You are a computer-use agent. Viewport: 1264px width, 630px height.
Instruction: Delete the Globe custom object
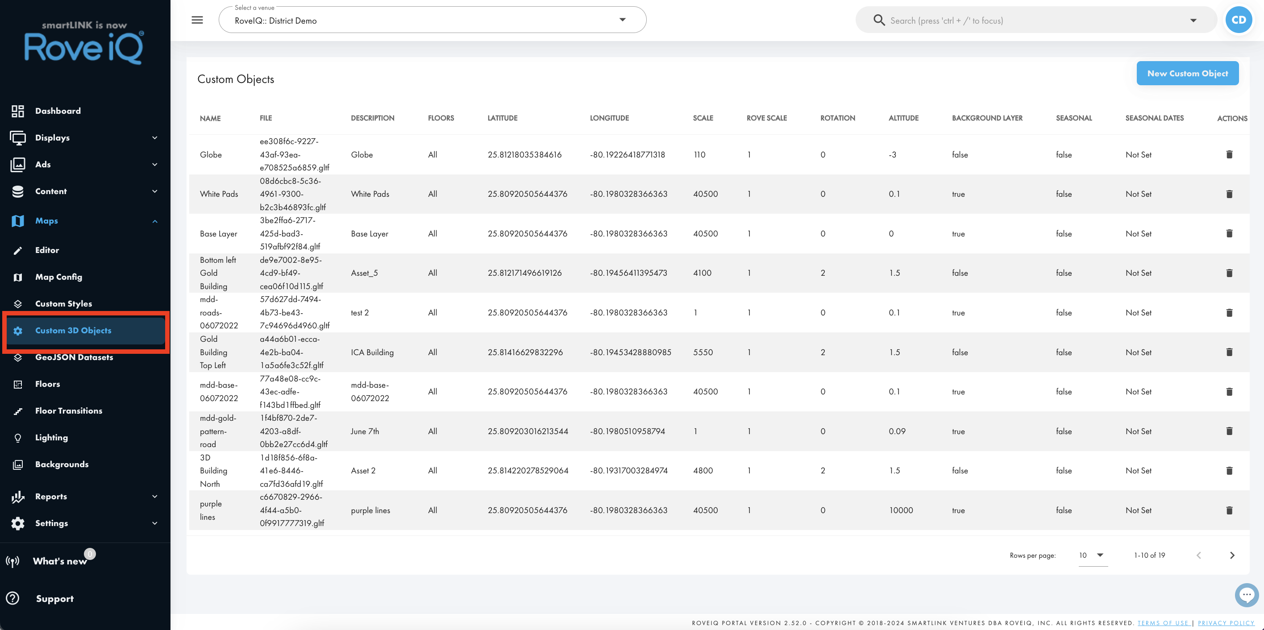click(1229, 154)
